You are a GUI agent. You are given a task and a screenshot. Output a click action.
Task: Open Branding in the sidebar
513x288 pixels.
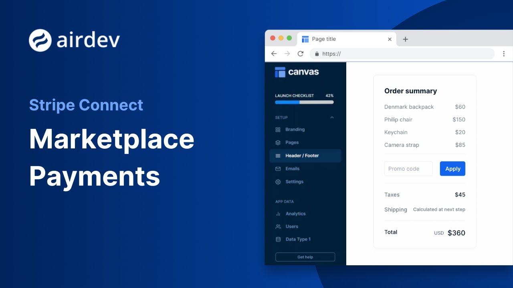point(305,130)
